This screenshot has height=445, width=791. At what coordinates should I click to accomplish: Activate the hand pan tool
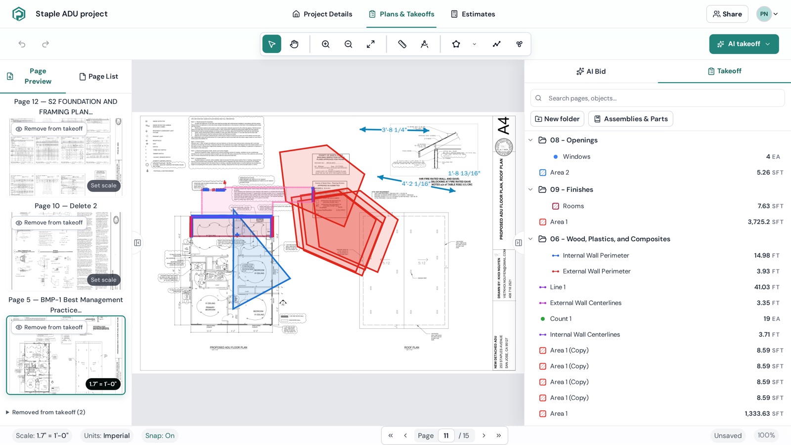pyautogui.click(x=294, y=44)
